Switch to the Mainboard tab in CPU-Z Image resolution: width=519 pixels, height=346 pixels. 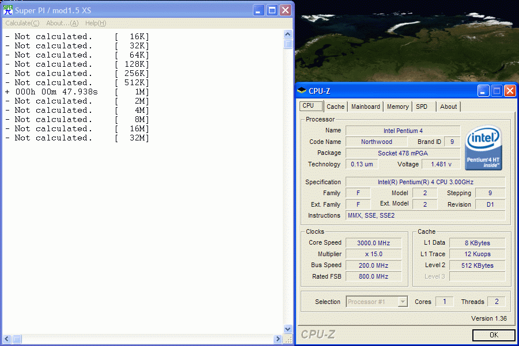[365, 107]
